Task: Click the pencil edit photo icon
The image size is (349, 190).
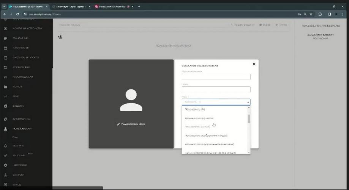Action: click(x=118, y=124)
